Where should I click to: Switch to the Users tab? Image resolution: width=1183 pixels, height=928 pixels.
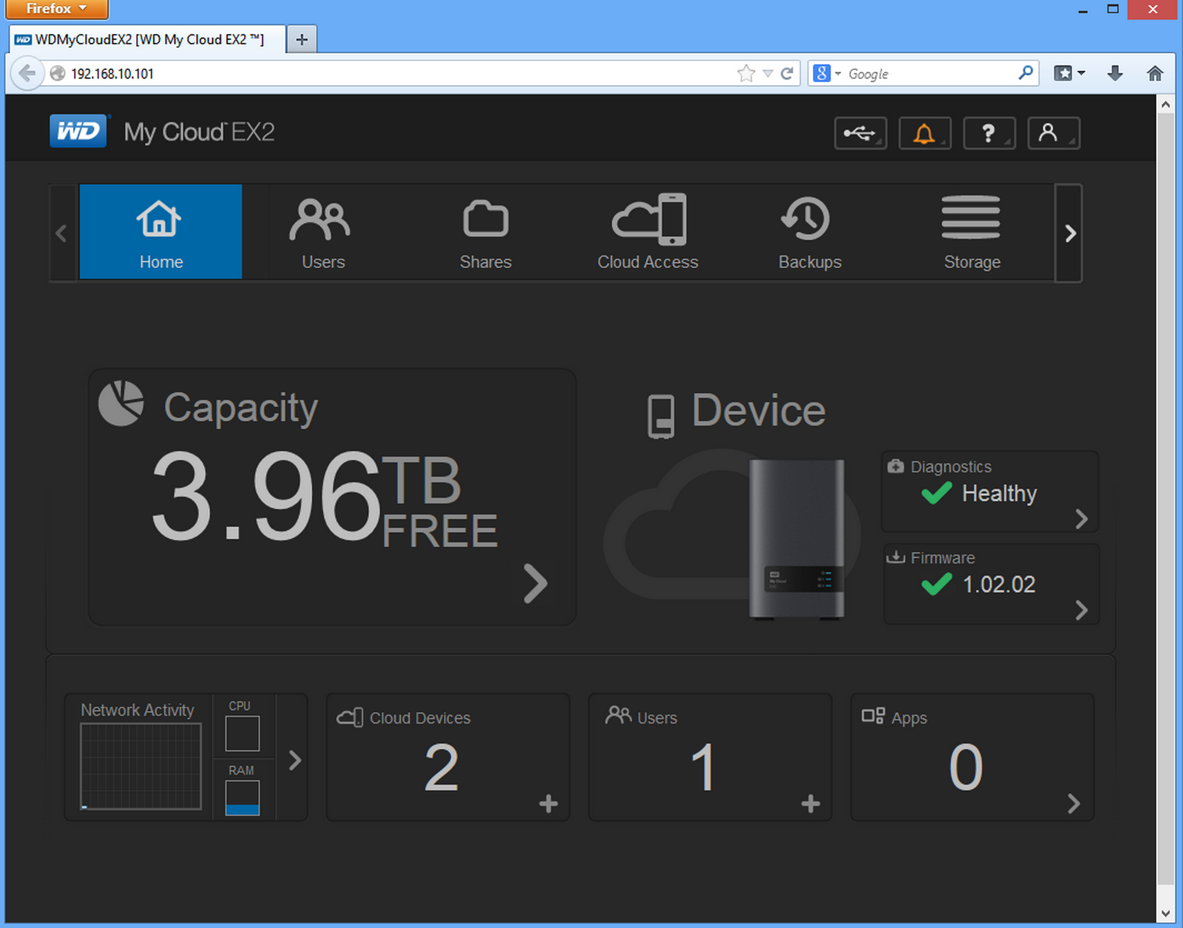[x=322, y=231]
